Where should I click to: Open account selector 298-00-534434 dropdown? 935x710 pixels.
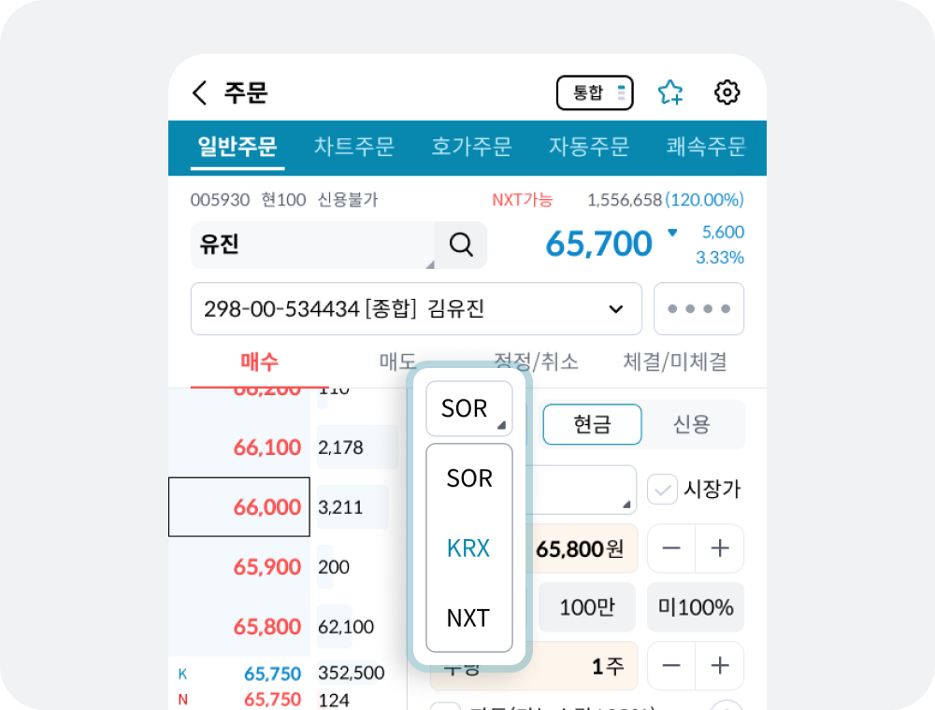point(416,308)
